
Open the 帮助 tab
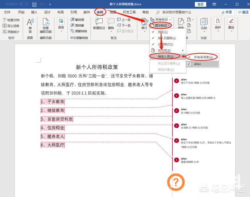click(145, 12)
